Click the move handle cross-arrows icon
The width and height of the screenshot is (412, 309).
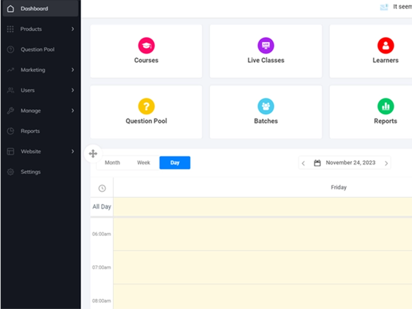93,153
